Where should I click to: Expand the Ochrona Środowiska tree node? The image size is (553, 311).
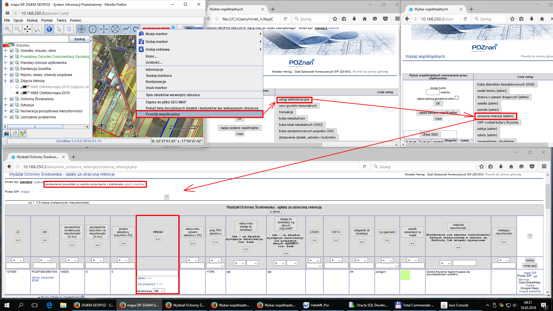[5, 99]
